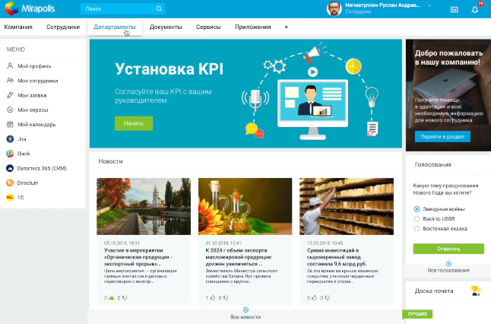Click the green Начать button
This screenshot has width=491, height=324.
click(x=134, y=123)
